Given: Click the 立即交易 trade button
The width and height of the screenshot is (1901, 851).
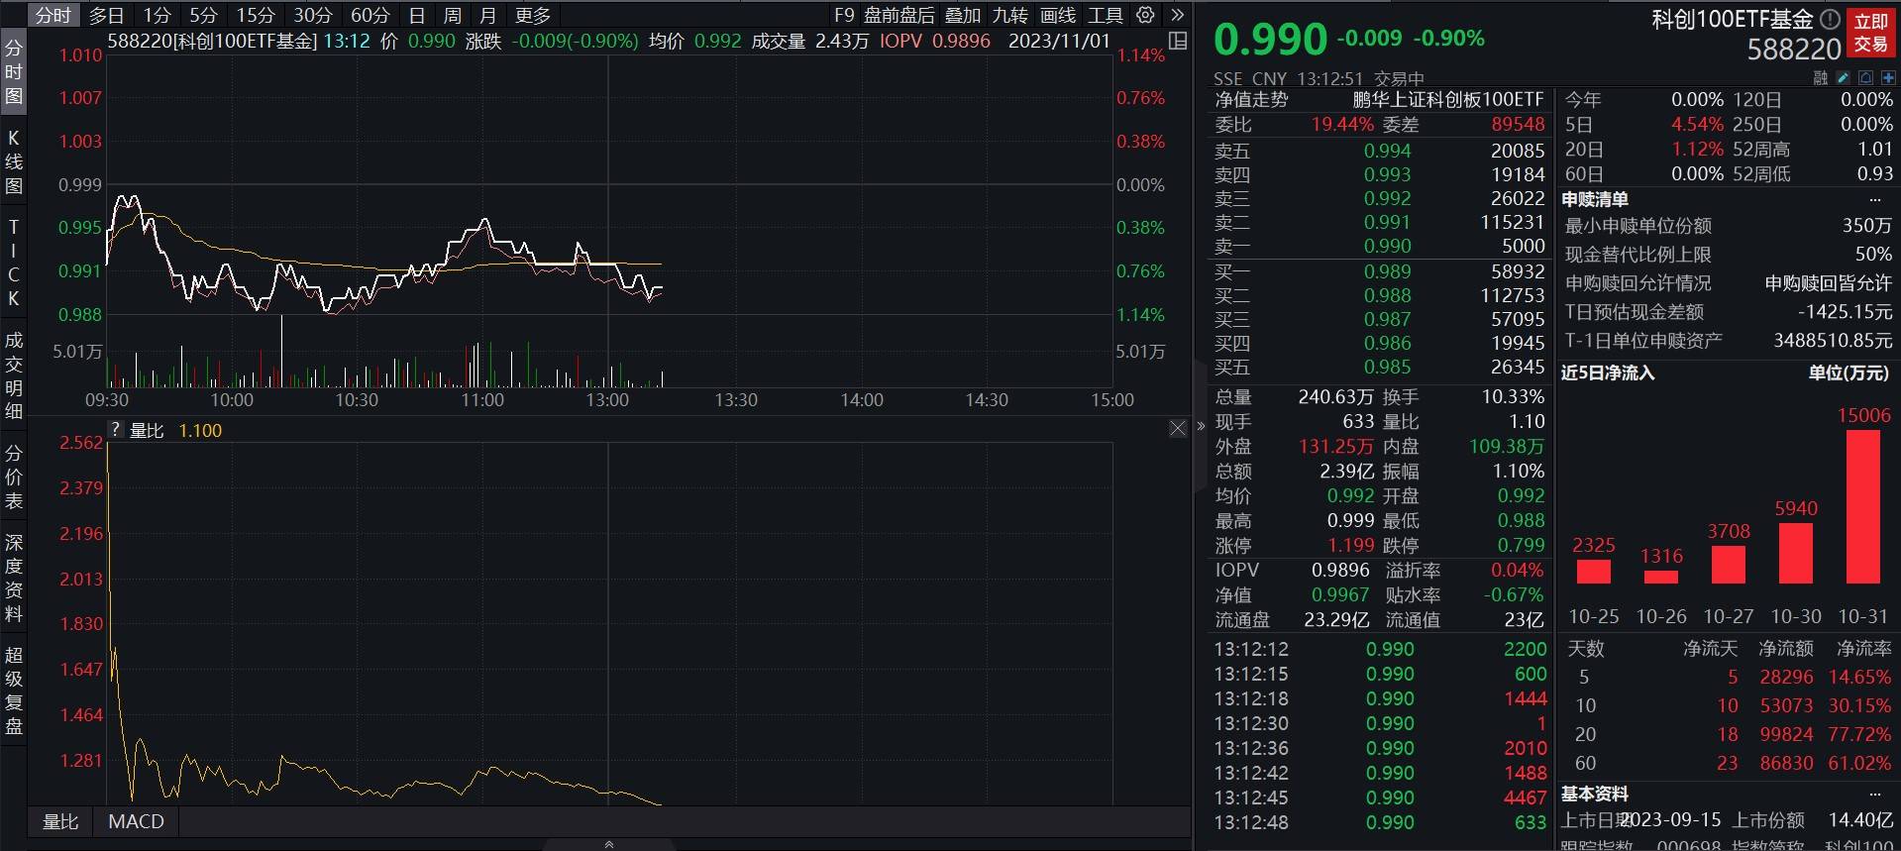Looking at the screenshot, I should pyautogui.click(x=1870, y=32).
